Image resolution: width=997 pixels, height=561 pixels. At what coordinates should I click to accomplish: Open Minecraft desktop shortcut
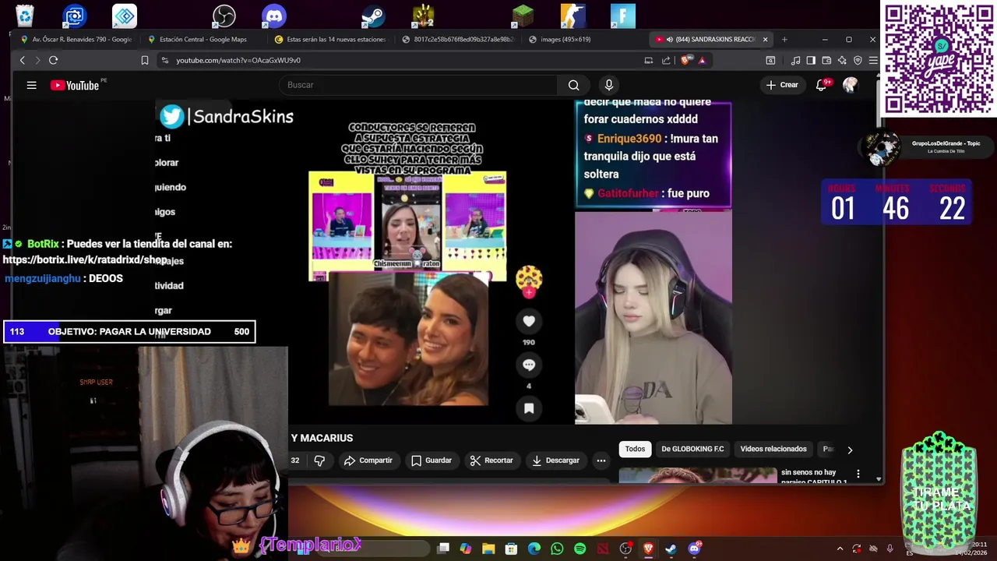click(x=523, y=16)
